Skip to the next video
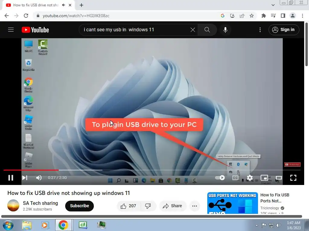309x231 pixels. pyautogui.click(x=25, y=177)
